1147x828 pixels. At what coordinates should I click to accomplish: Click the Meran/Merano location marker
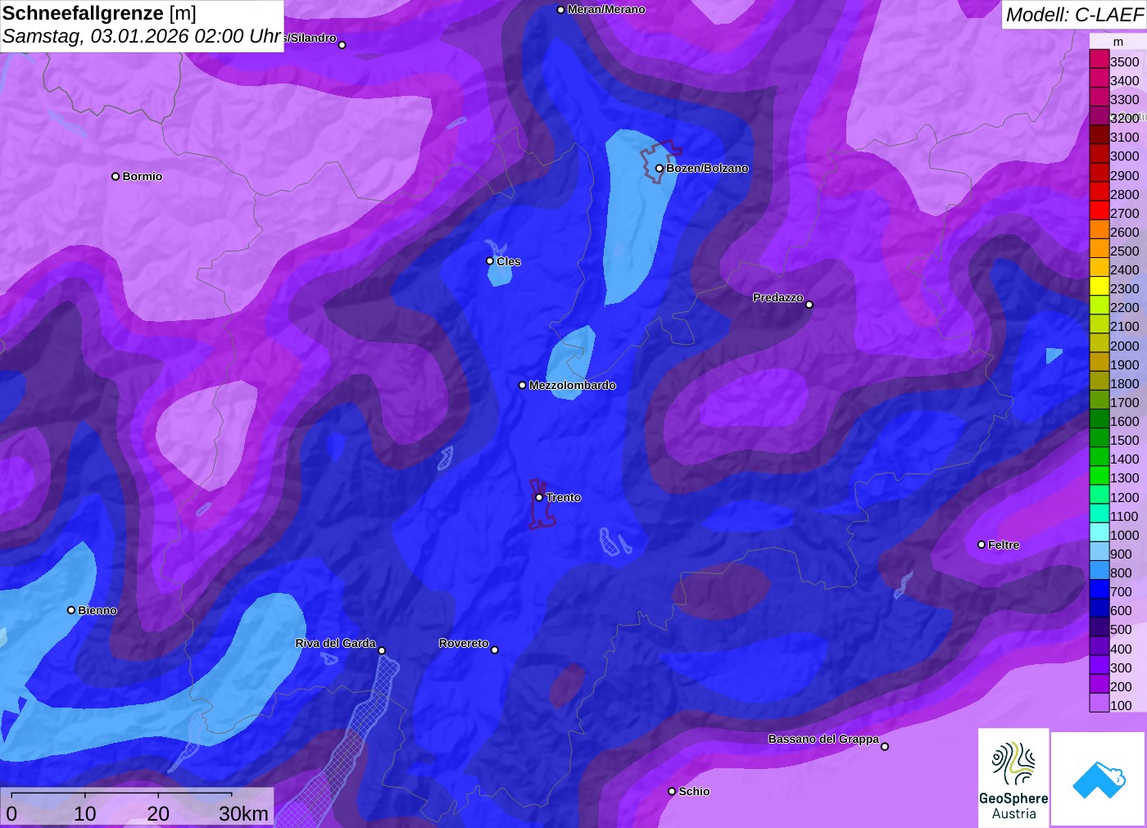(x=560, y=10)
